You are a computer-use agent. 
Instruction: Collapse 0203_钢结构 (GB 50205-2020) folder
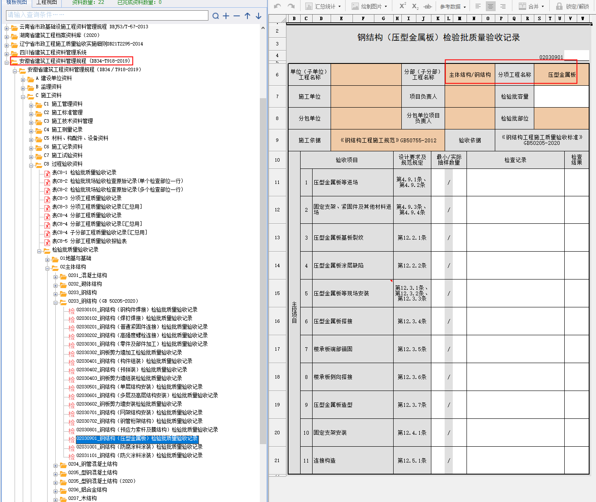[55, 303]
